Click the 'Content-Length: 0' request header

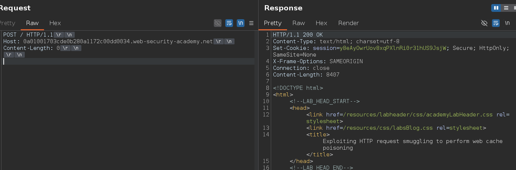click(31, 48)
